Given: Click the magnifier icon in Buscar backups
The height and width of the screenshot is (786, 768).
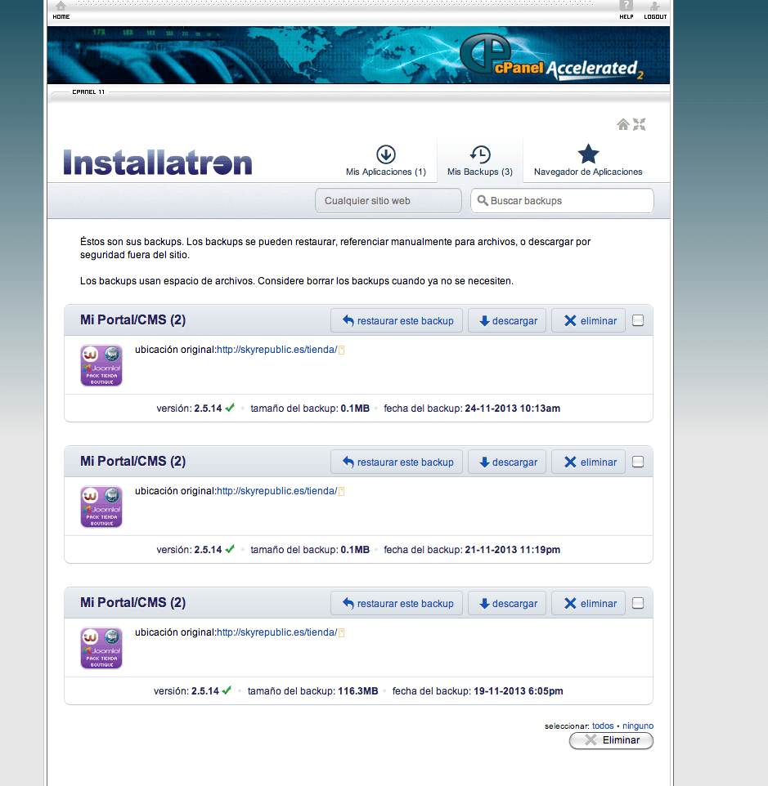Looking at the screenshot, I should pyautogui.click(x=483, y=200).
